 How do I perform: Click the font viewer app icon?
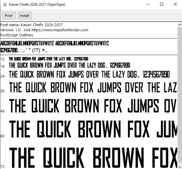[5, 5]
